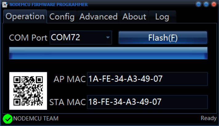Click the NODEMCU FIRMWARE PROGRAMMER window title
Viewport: 219px width, 126px height.
[49, 5]
